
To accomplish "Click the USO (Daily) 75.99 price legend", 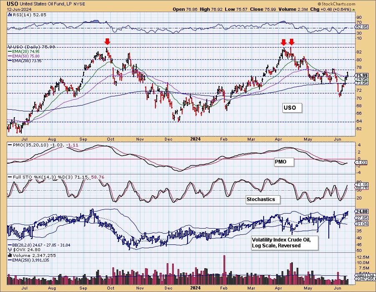I will click(32, 47).
